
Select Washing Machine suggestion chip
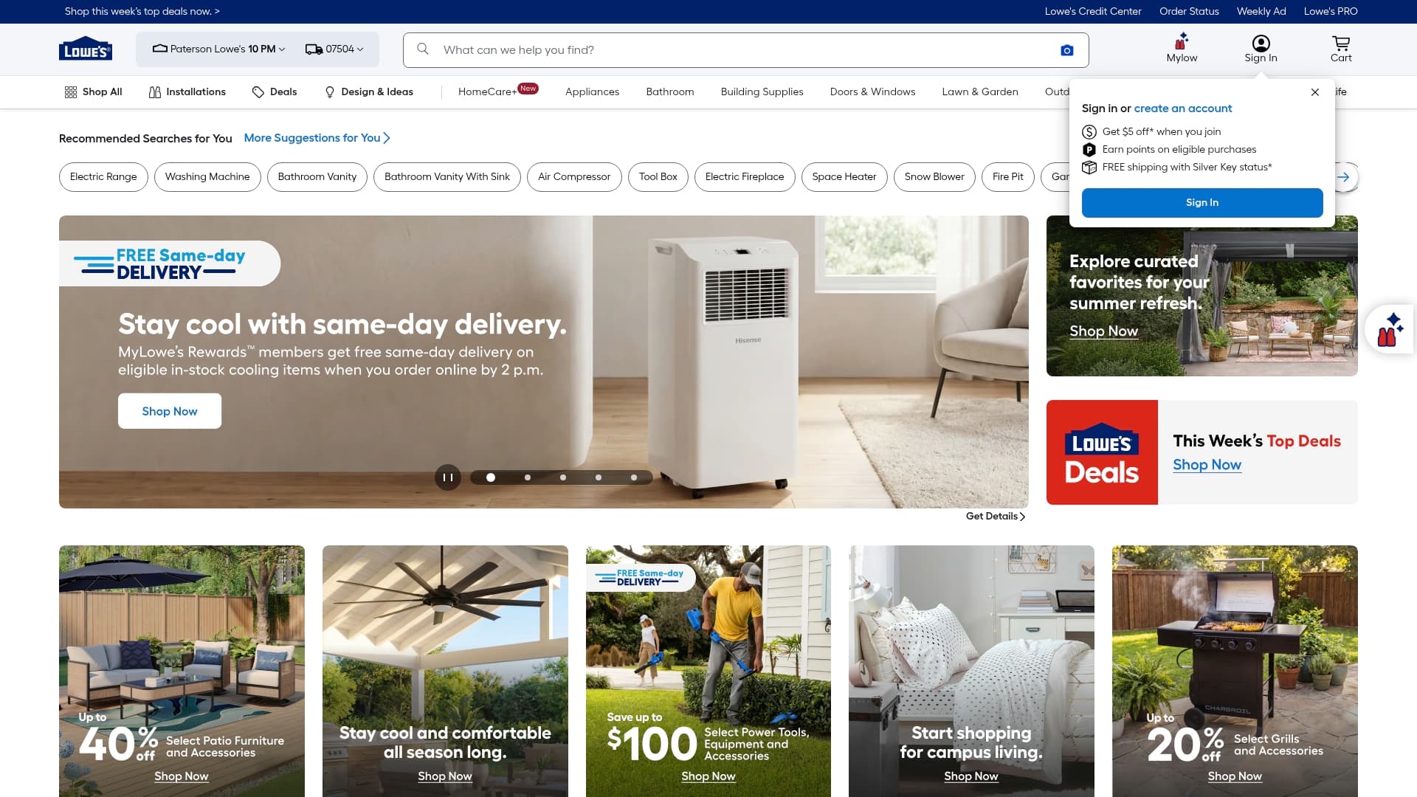tap(207, 177)
